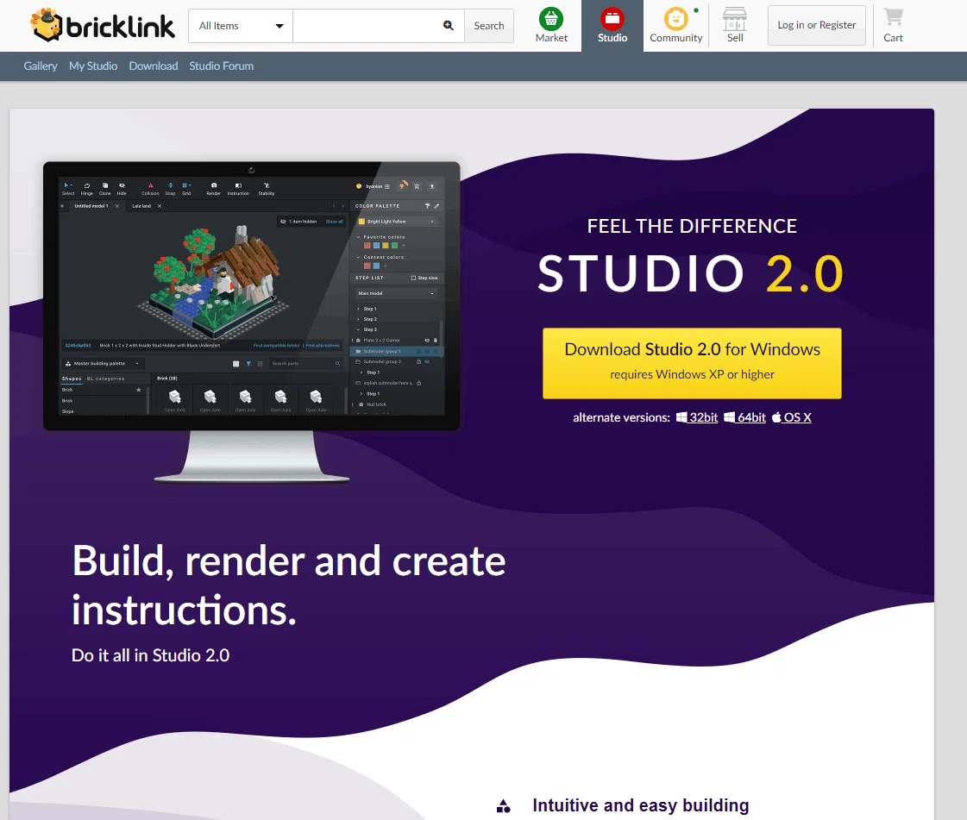This screenshot has width=967, height=820.
Task: Click the Studio app monitor preview image
Action: pos(252,322)
